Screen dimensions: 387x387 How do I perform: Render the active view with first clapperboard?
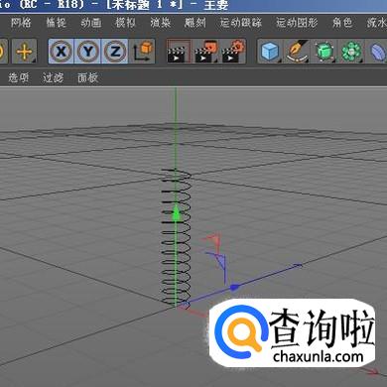click(179, 52)
